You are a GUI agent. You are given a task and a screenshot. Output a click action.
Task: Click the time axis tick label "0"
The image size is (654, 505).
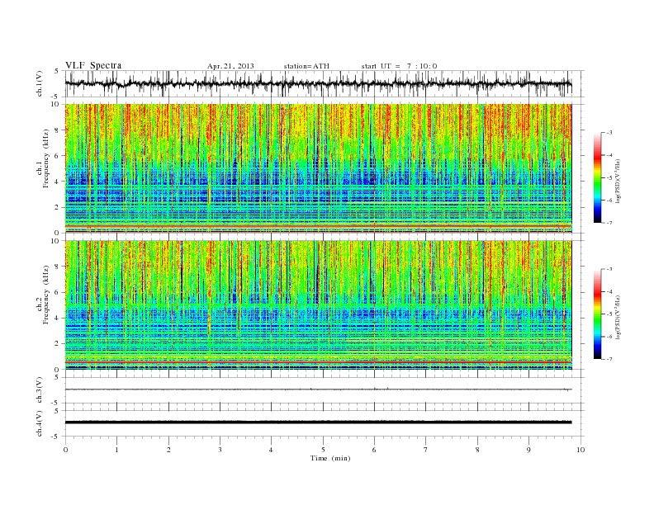tap(65, 450)
